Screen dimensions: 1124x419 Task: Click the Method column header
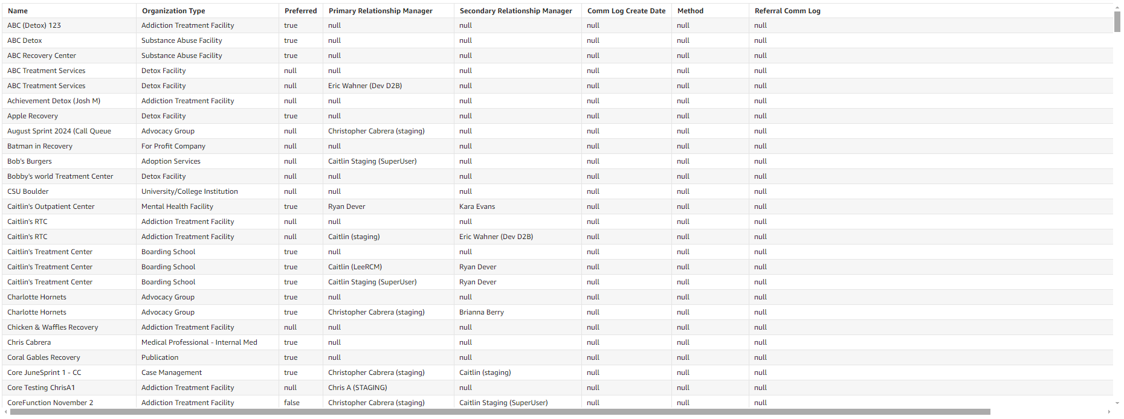pyautogui.click(x=690, y=11)
